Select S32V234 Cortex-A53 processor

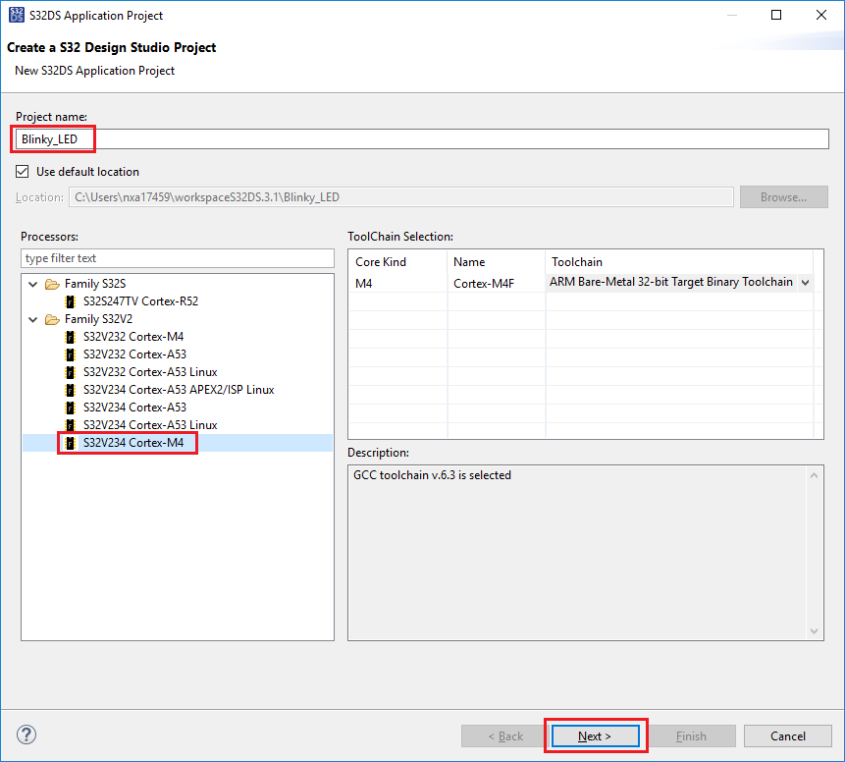click(x=134, y=408)
